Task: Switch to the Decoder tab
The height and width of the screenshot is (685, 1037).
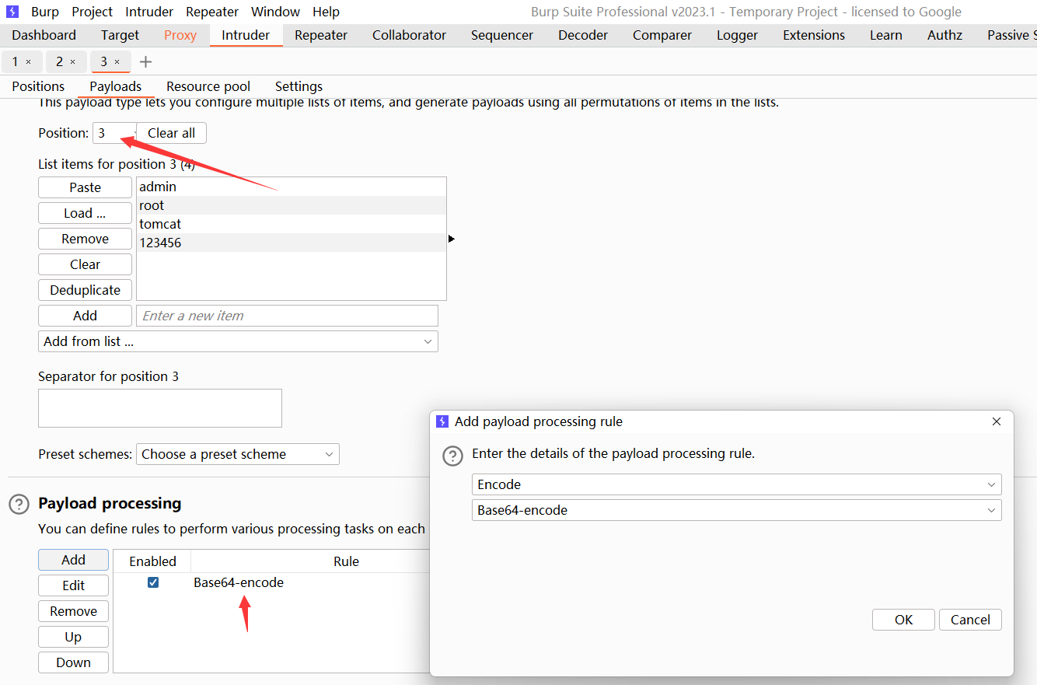Action: 583,35
